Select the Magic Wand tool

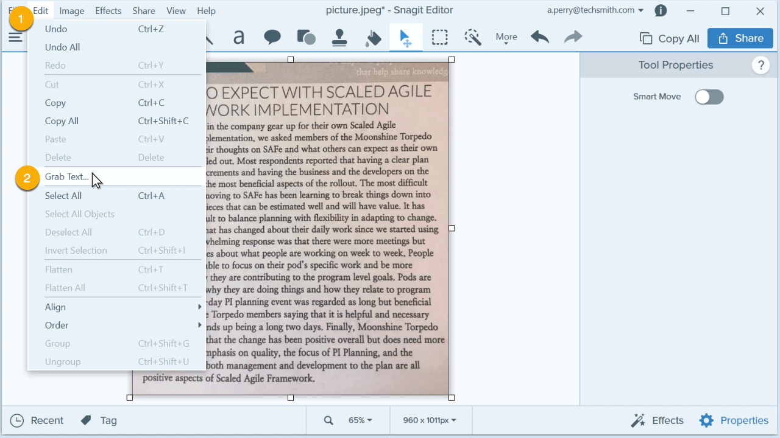(x=472, y=36)
